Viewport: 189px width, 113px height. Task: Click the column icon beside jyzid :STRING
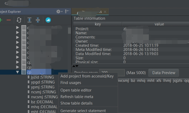[29, 77]
